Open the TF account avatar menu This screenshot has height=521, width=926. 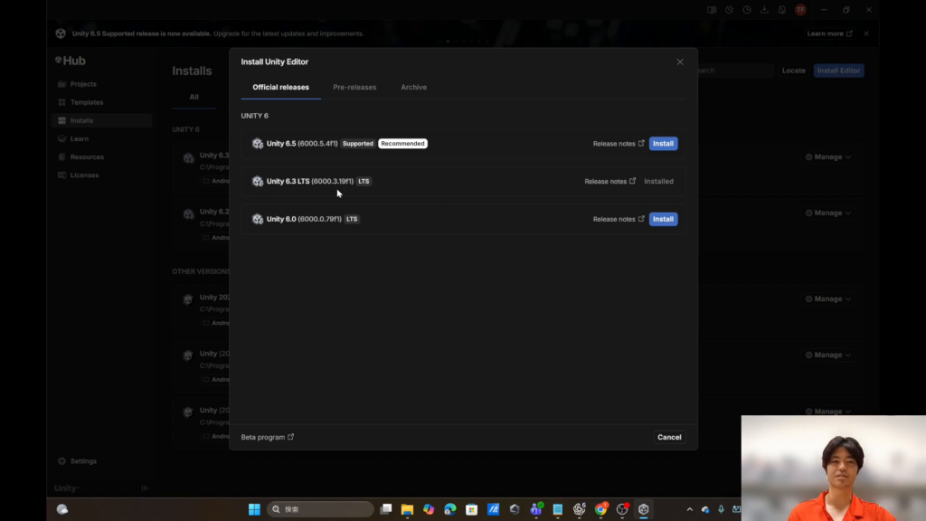[800, 10]
